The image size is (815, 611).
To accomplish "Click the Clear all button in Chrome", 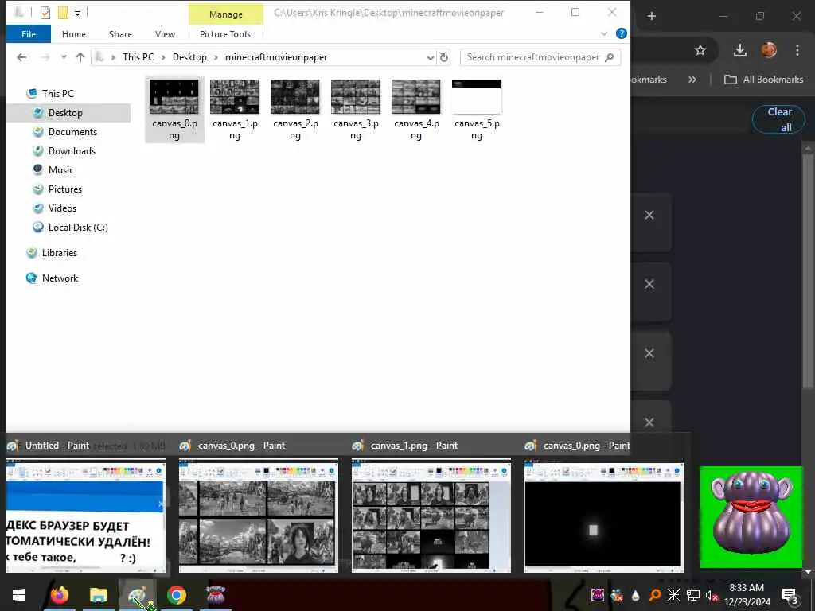I will tap(778, 119).
